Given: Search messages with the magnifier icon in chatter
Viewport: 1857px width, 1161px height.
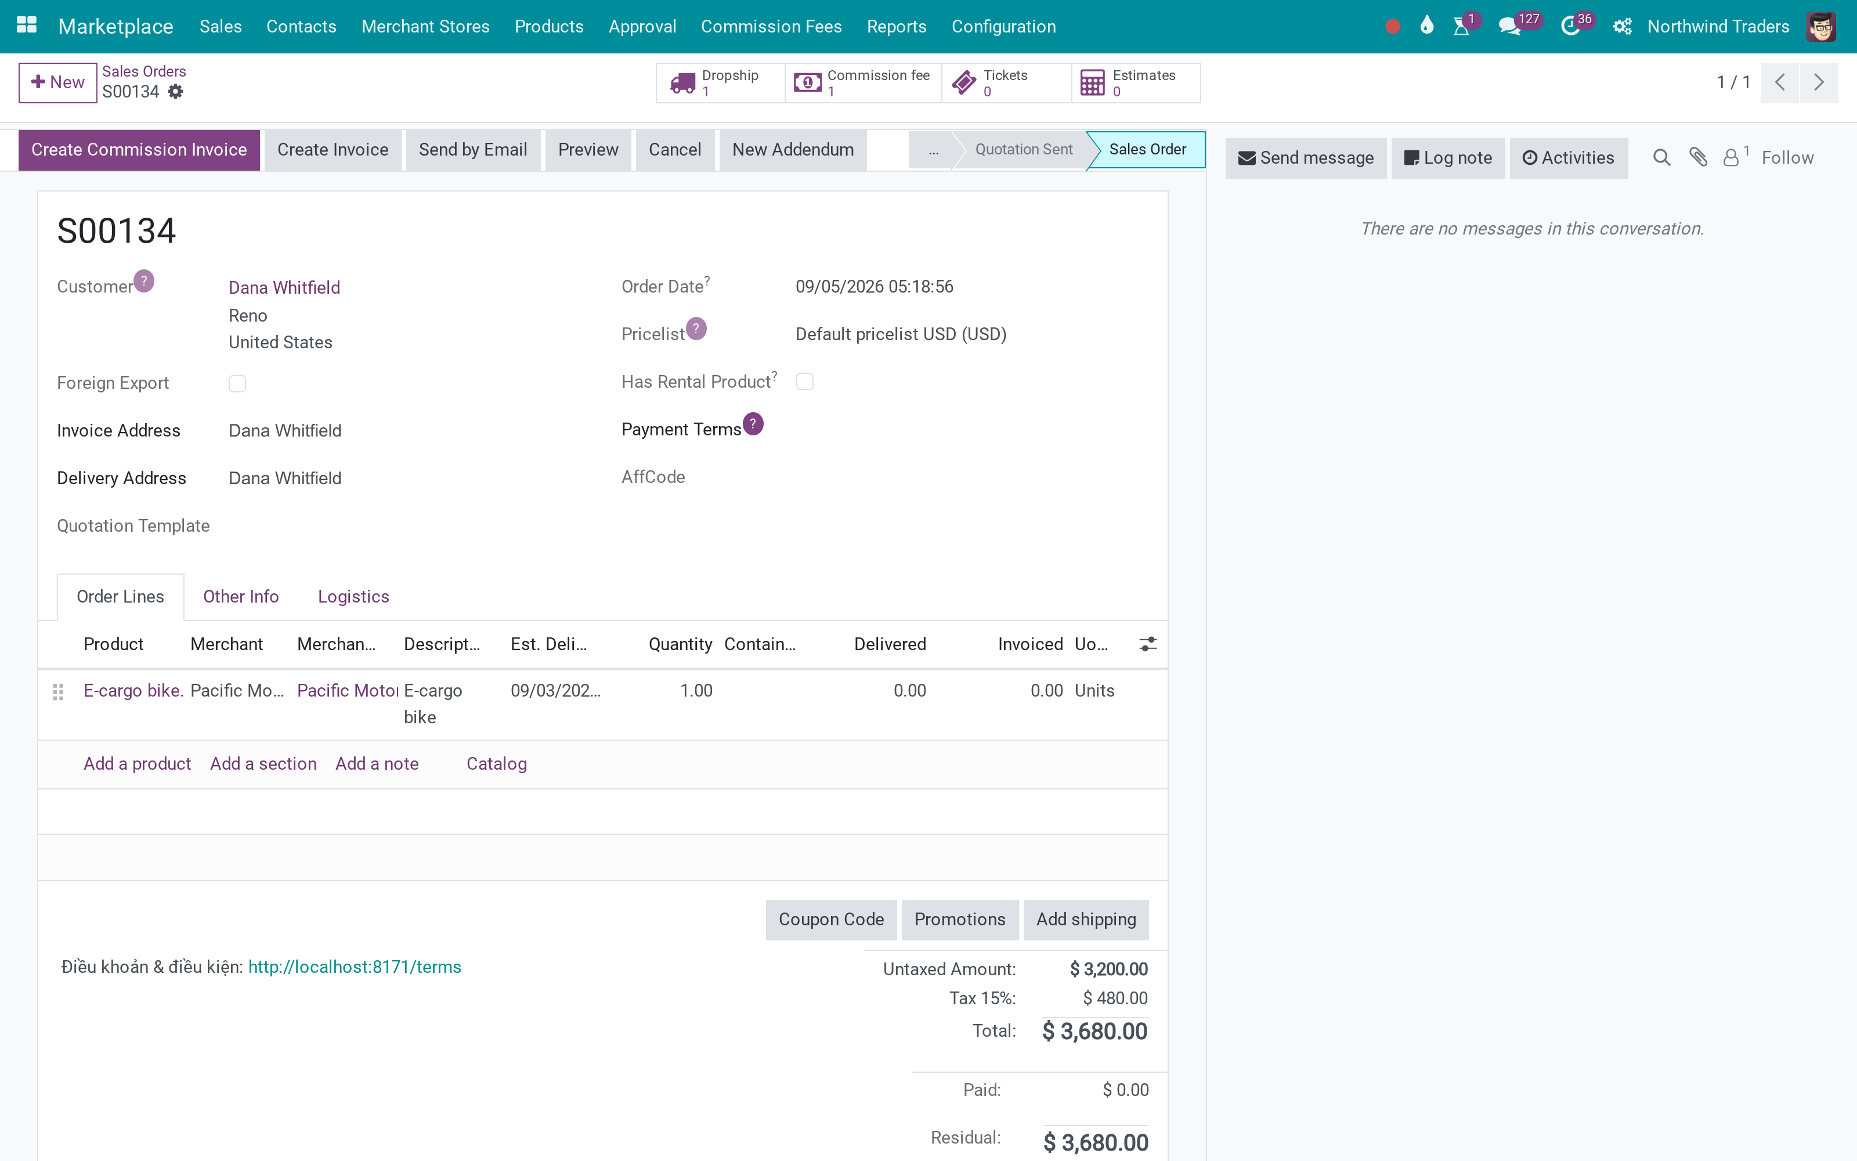Looking at the screenshot, I should click(1661, 157).
